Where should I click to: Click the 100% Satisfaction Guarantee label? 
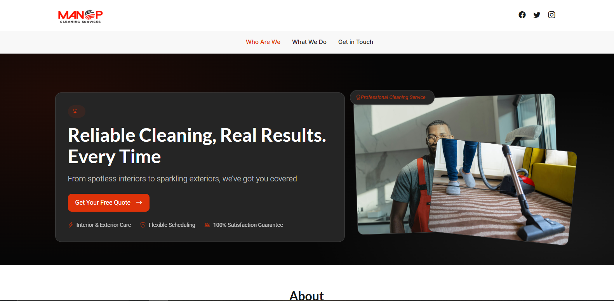(248, 225)
